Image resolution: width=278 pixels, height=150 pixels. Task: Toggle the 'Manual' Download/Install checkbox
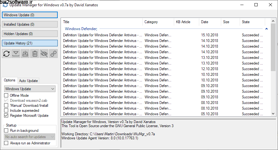[x=6, y=106]
